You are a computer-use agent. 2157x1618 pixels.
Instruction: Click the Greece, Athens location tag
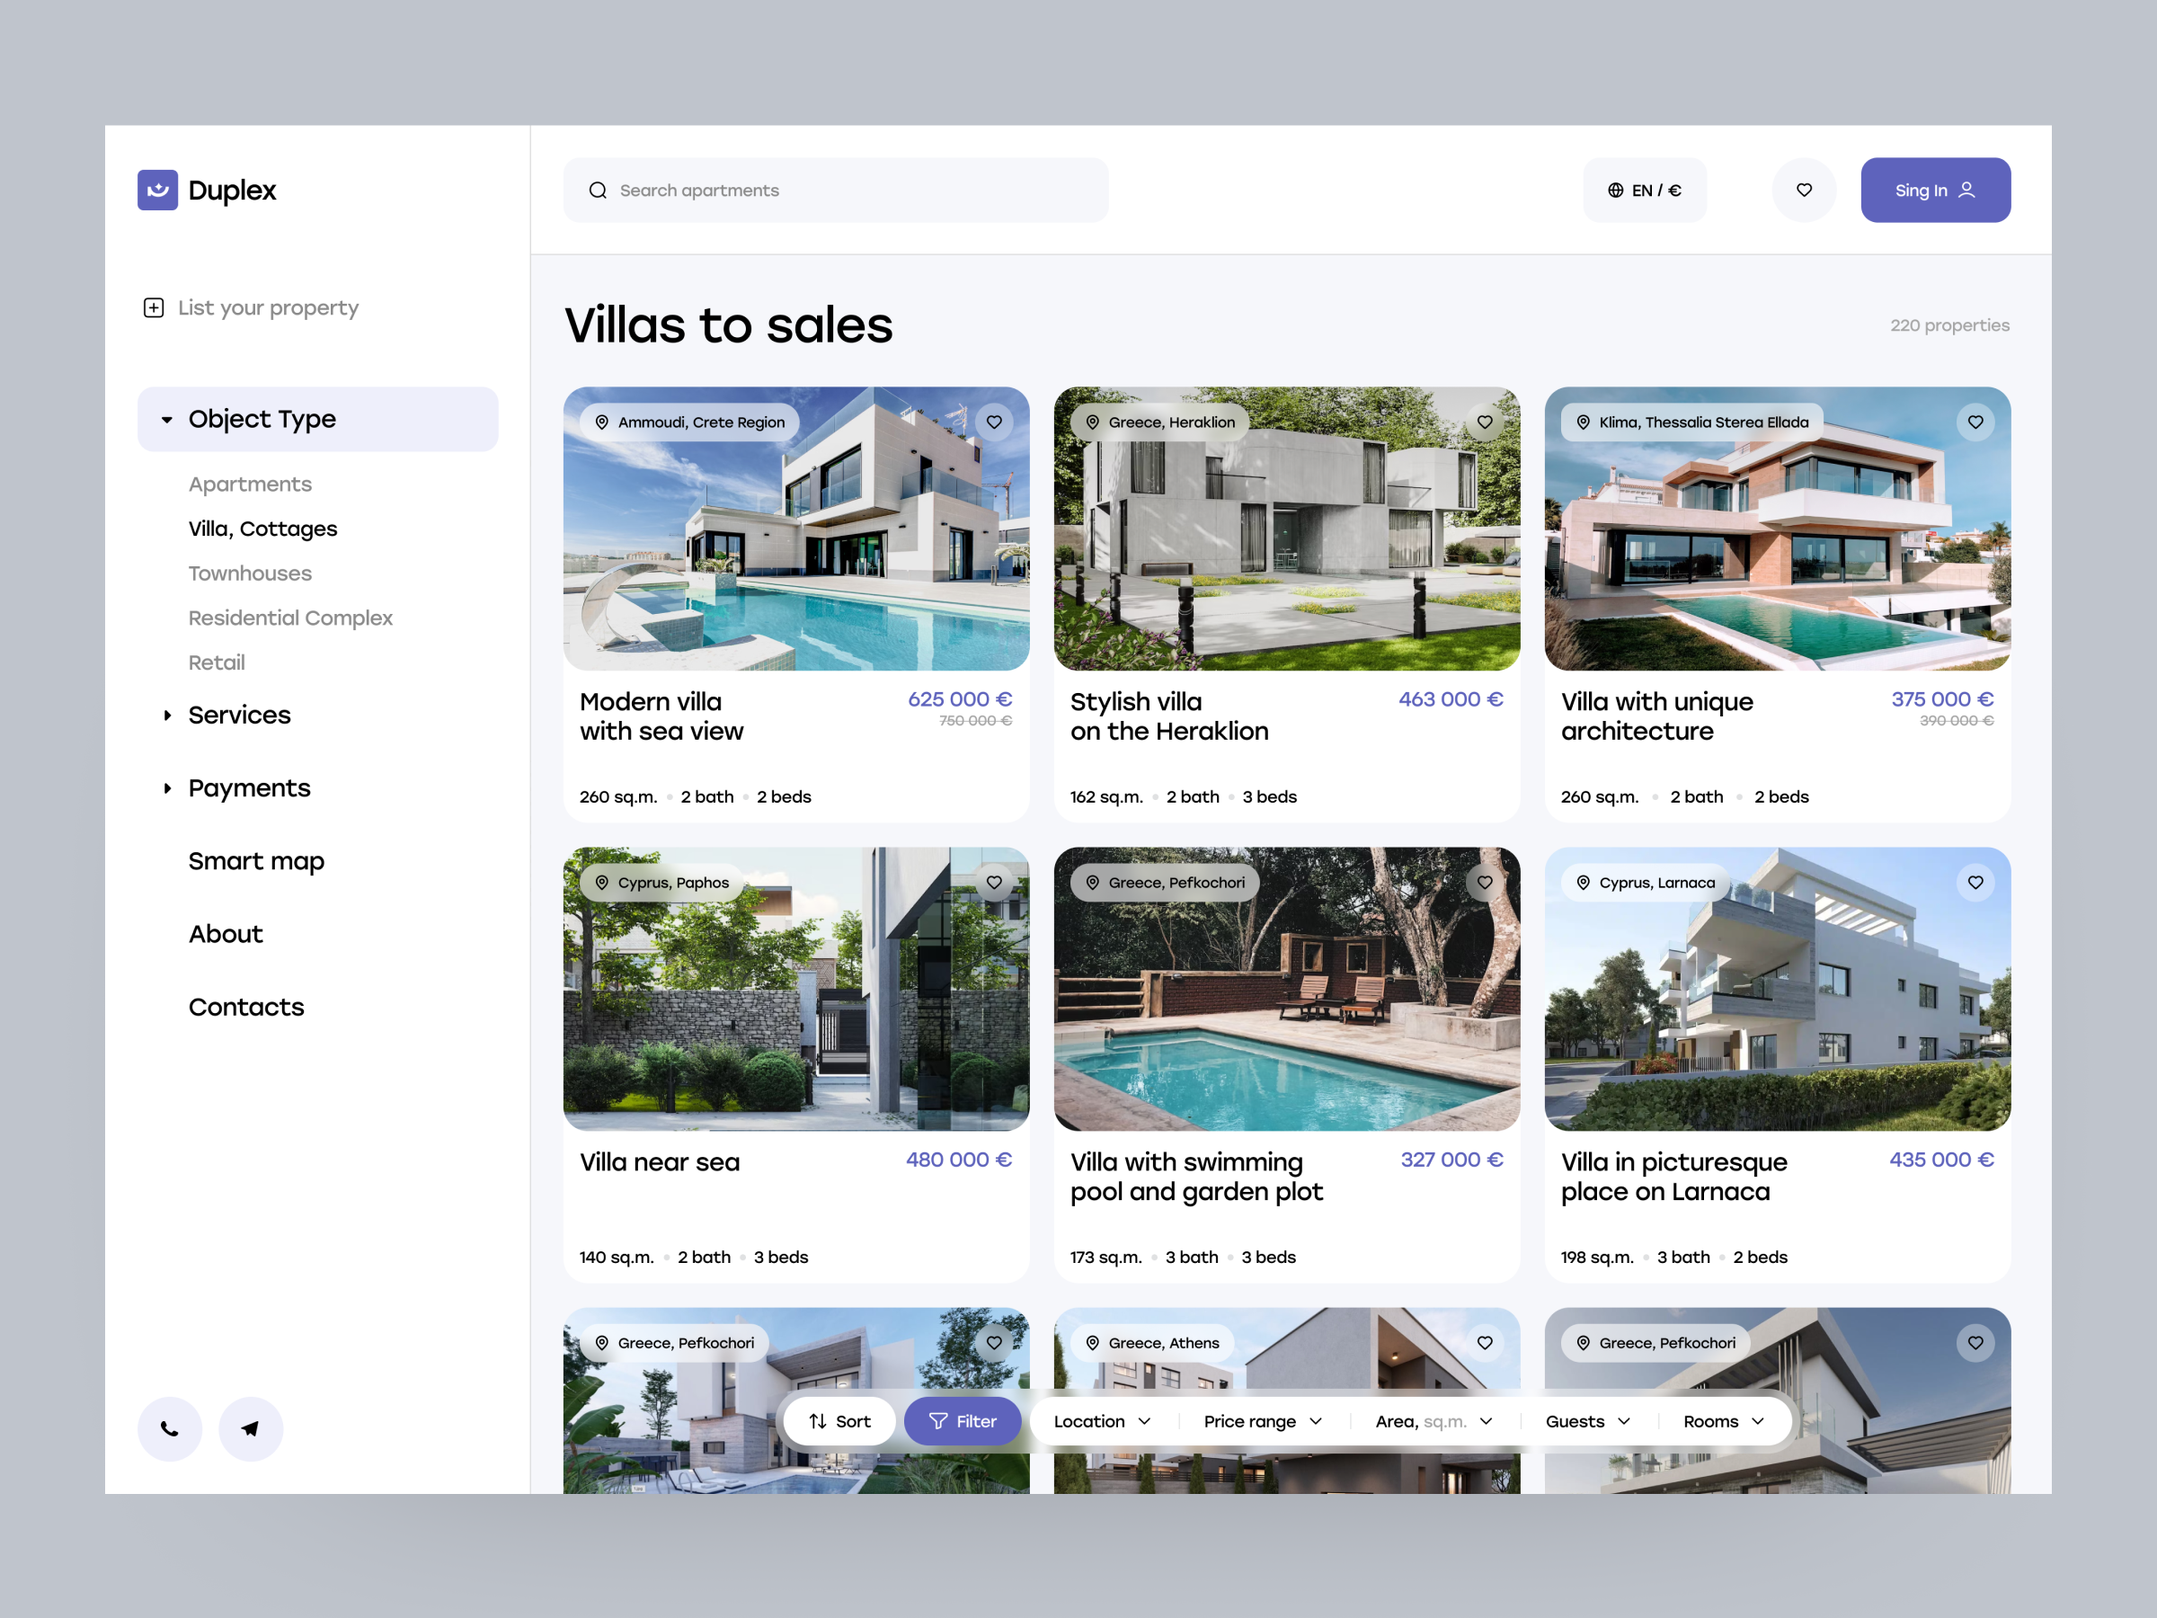(x=1152, y=1343)
